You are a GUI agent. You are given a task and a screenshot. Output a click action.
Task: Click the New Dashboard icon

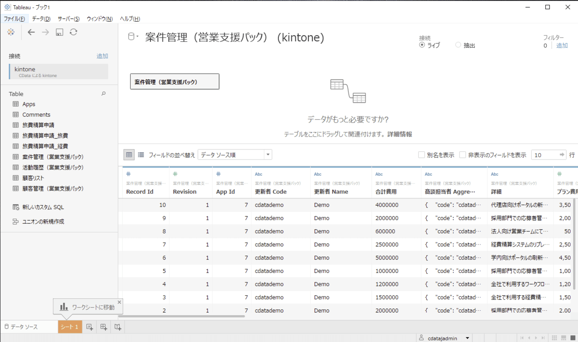[x=104, y=327]
